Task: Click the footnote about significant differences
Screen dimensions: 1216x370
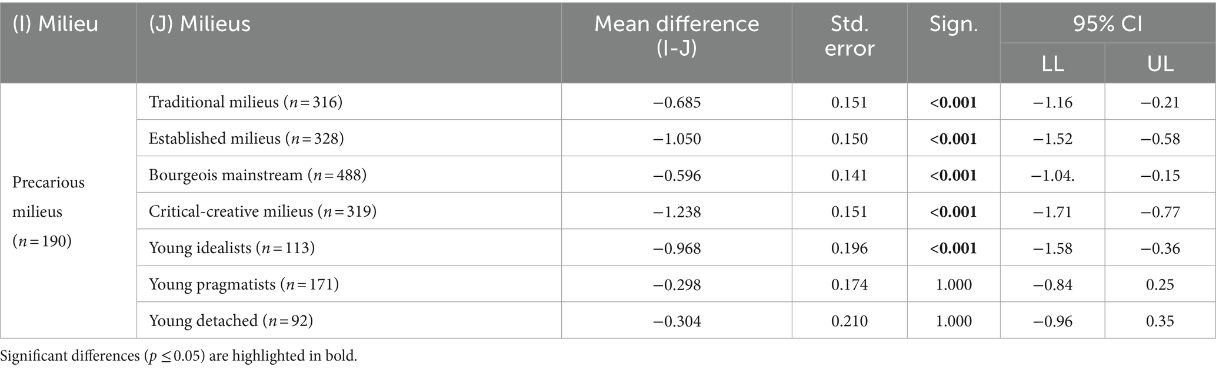Action: coord(179,356)
